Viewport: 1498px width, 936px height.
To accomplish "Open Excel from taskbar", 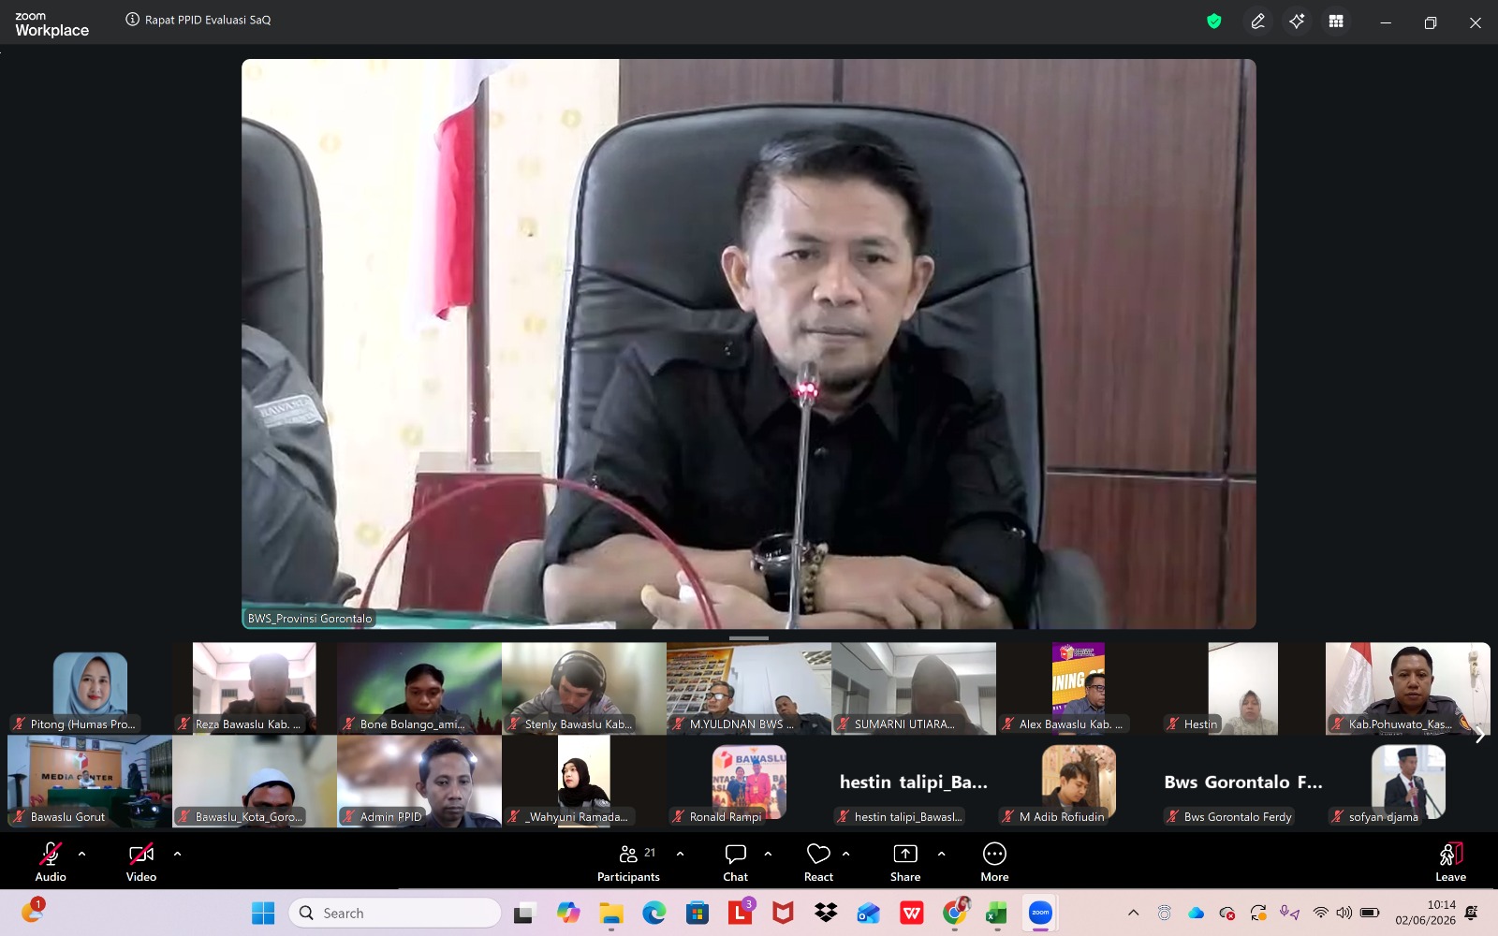I will 996,913.
